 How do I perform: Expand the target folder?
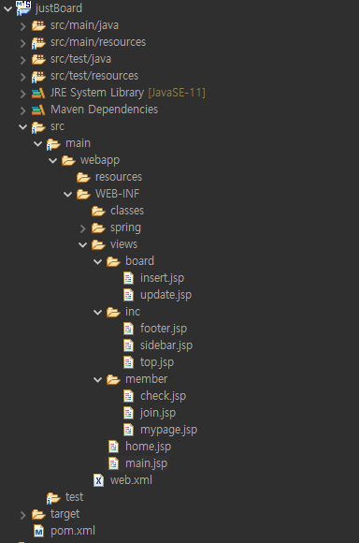click(x=22, y=515)
